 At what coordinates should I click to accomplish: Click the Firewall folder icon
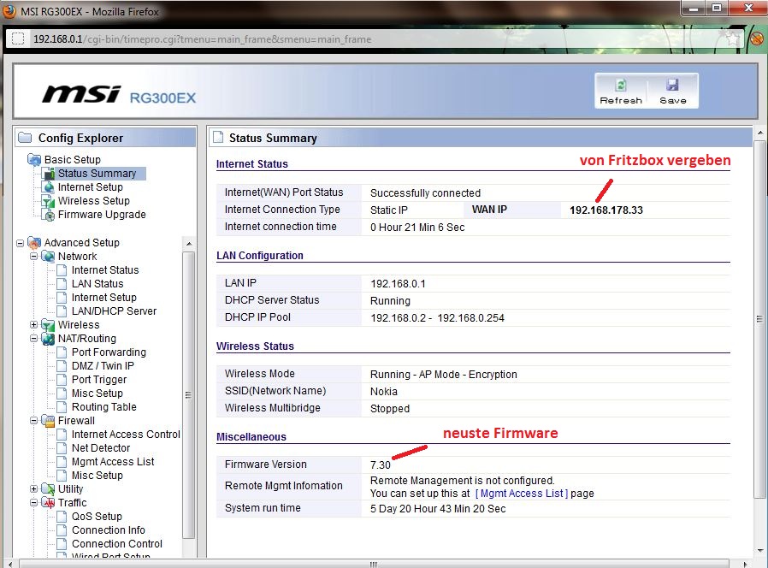[x=48, y=421]
